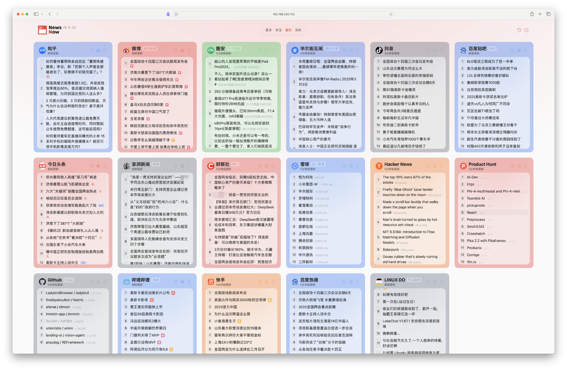
Task: Refresh the 酷安 card
Action: [x=260, y=50]
